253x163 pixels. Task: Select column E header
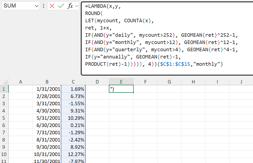click(x=121, y=82)
